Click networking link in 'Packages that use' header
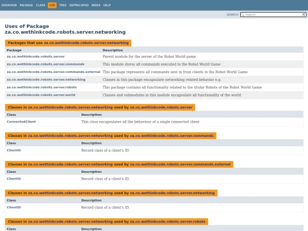Viewport: 308px width, 231px height. pyautogui.click(x=86, y=43)
